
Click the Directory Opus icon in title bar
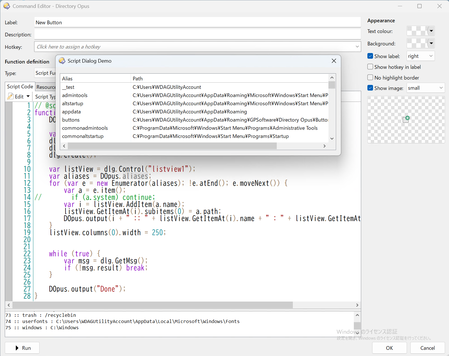click(6, 6)
